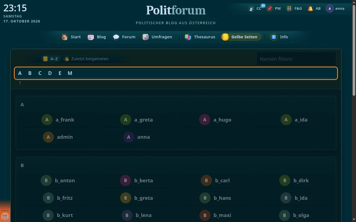Click the small question mark help button
356x222 pixels.
(19, 83)
